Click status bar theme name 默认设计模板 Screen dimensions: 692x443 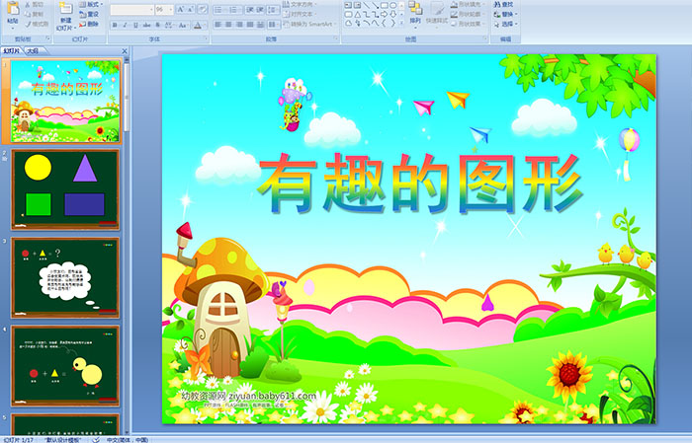[x=63, y=440]
